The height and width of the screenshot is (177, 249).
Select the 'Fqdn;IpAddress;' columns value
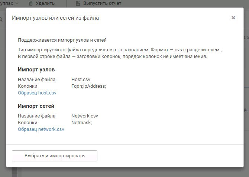[88, 86]
